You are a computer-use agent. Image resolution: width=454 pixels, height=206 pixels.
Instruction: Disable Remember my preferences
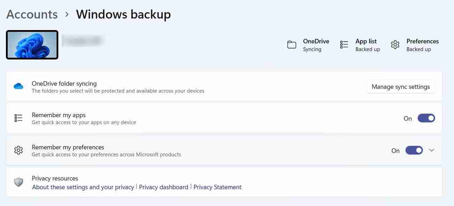point(414,150)
